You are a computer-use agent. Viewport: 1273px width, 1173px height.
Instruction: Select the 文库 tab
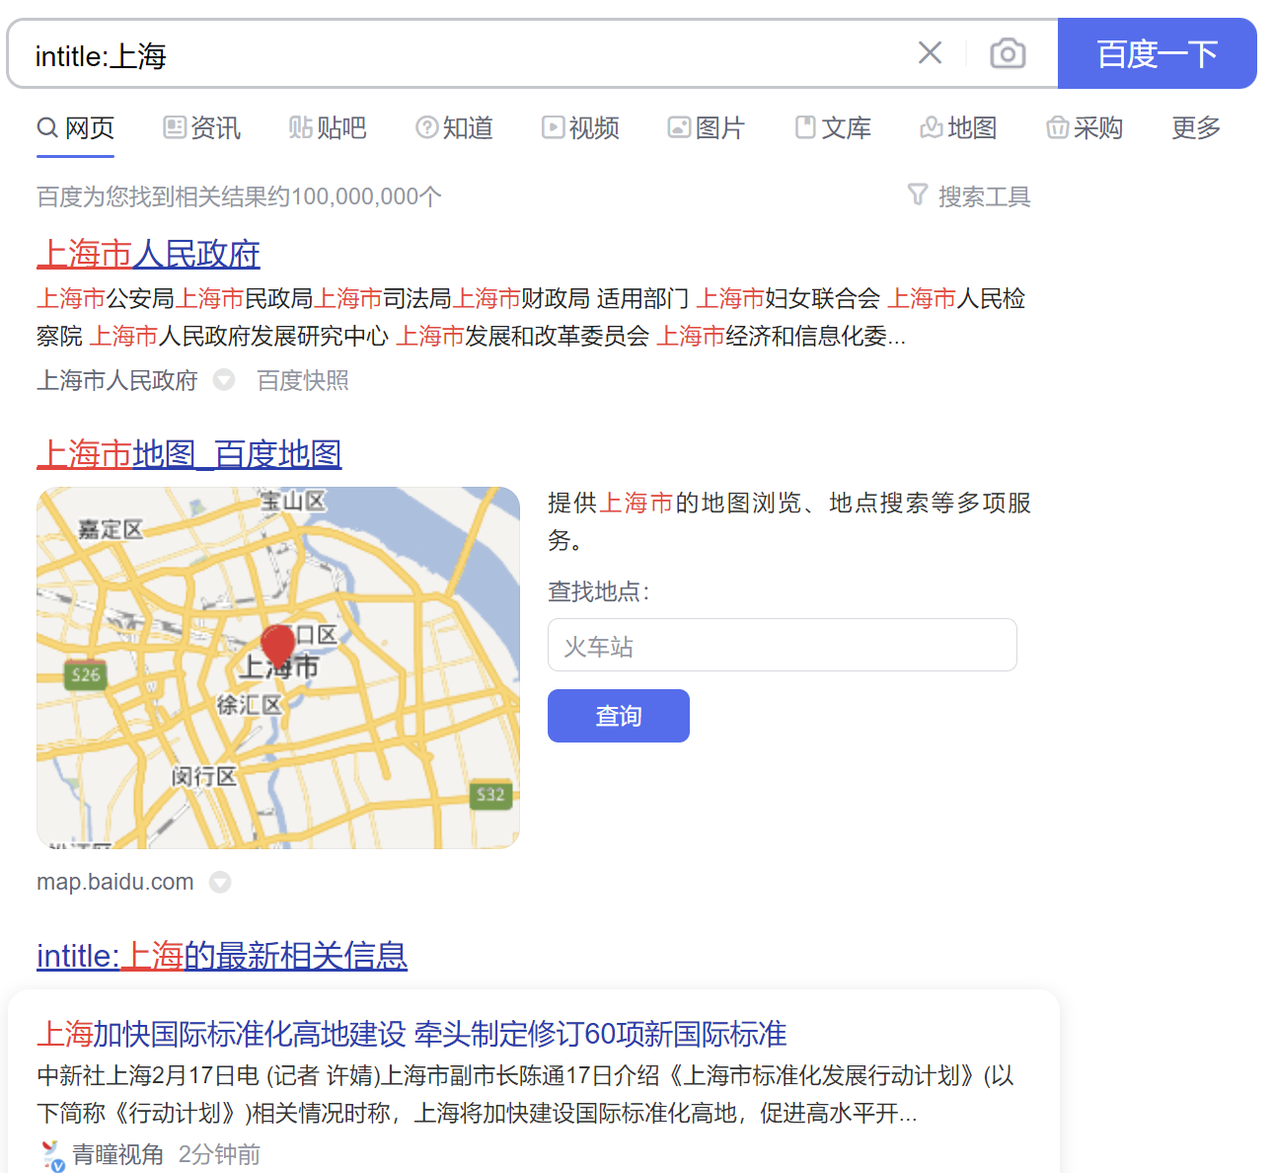834,127
